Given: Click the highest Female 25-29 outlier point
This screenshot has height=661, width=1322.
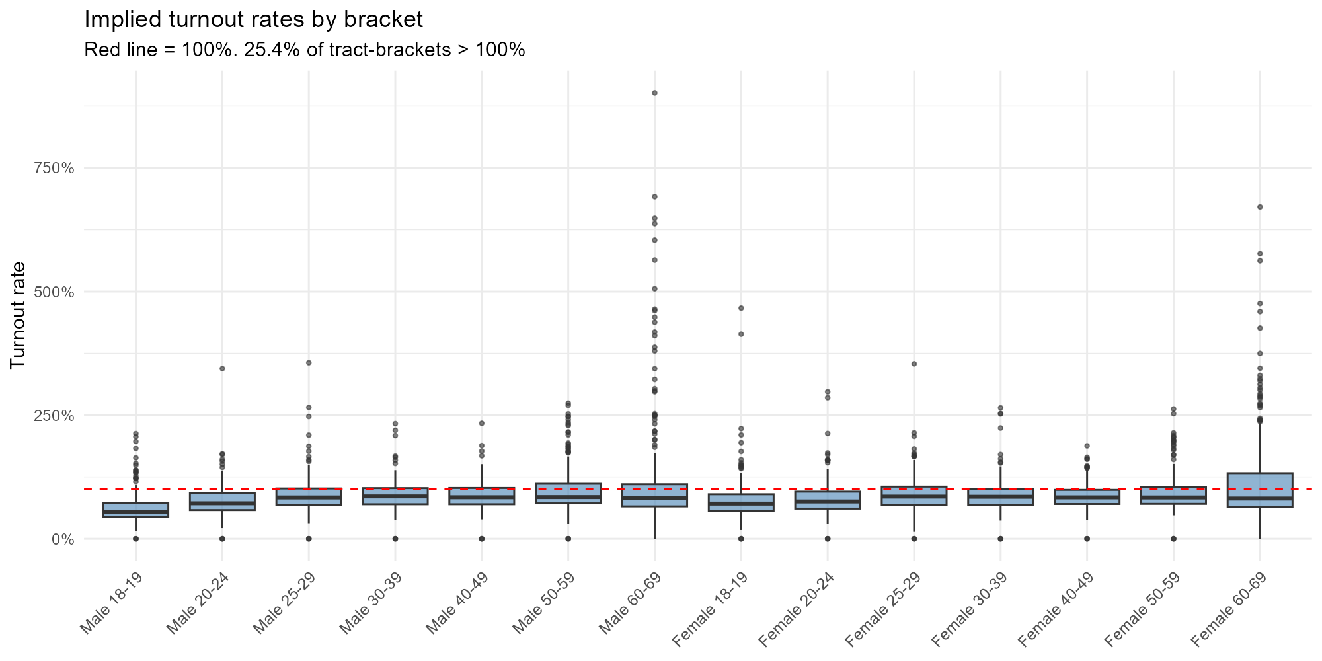Looking at the screenshot, I should tap(914, 364).
